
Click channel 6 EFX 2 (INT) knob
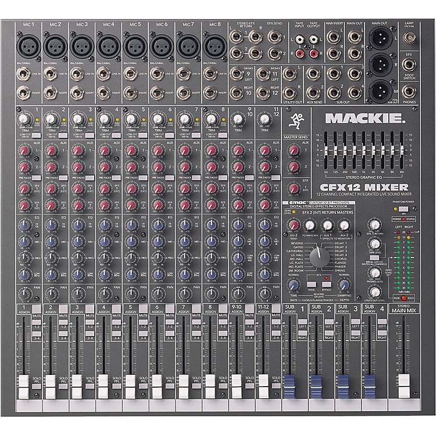click(x=157, y=205)
